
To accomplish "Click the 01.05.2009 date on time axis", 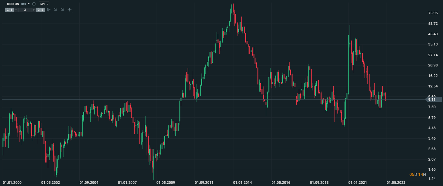I will (165, 183).
